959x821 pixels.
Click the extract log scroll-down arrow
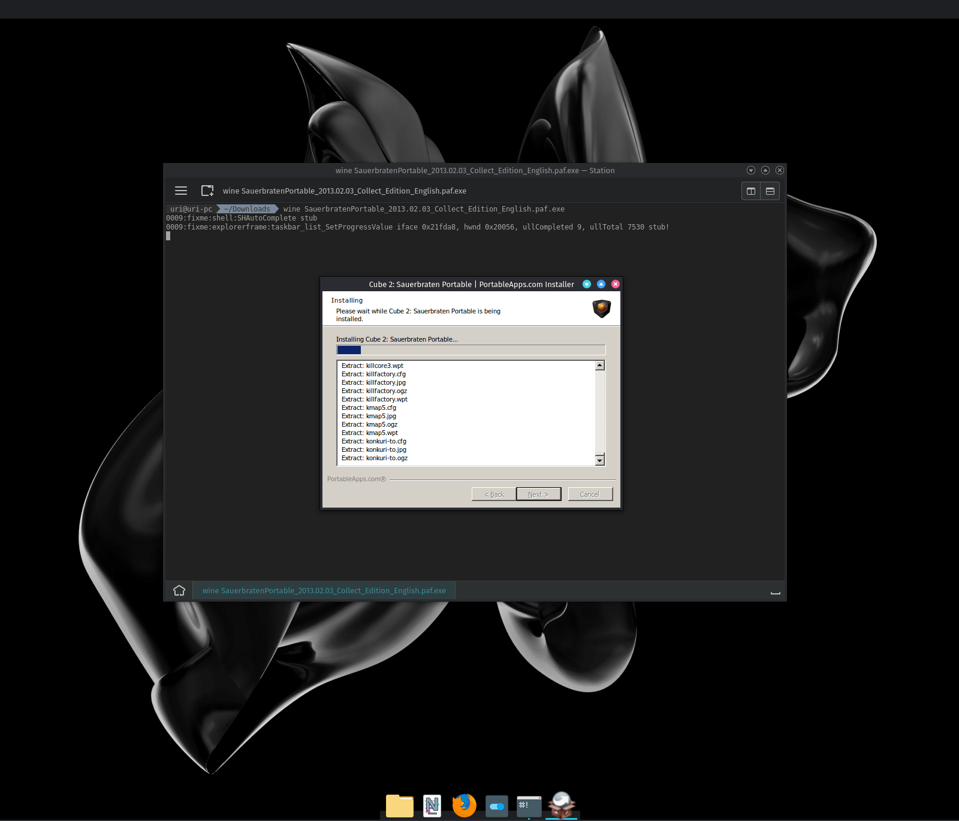pos(600,460)
